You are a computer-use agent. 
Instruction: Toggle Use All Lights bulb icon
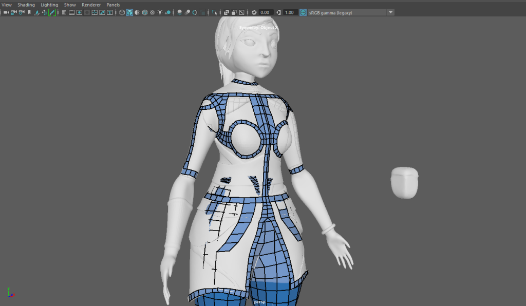click(x=160, y=12)
